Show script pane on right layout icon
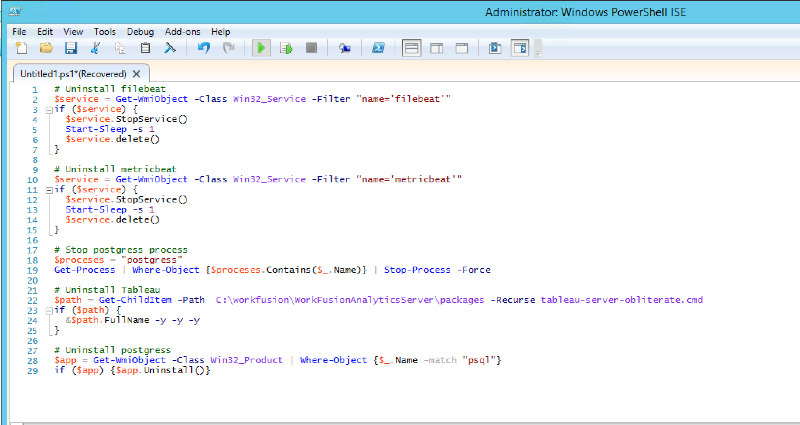The width and height of the screenshot is (800, 425). pyautogui.click(x=437, y=48)
